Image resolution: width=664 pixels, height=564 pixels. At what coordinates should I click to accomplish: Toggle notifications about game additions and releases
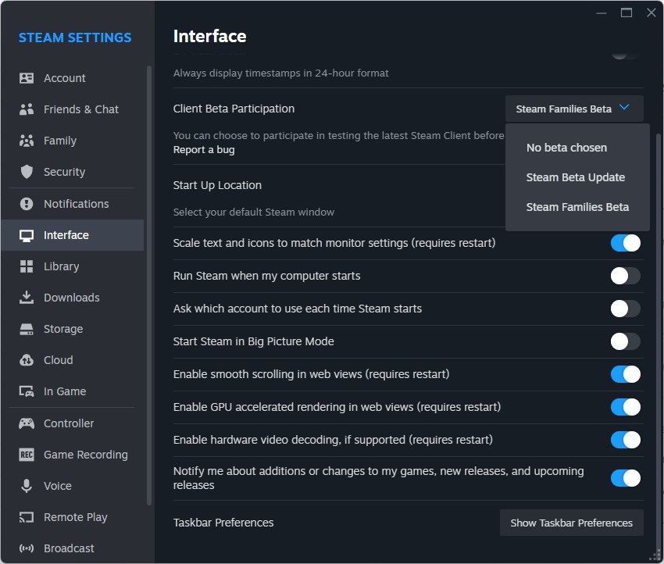625,479
